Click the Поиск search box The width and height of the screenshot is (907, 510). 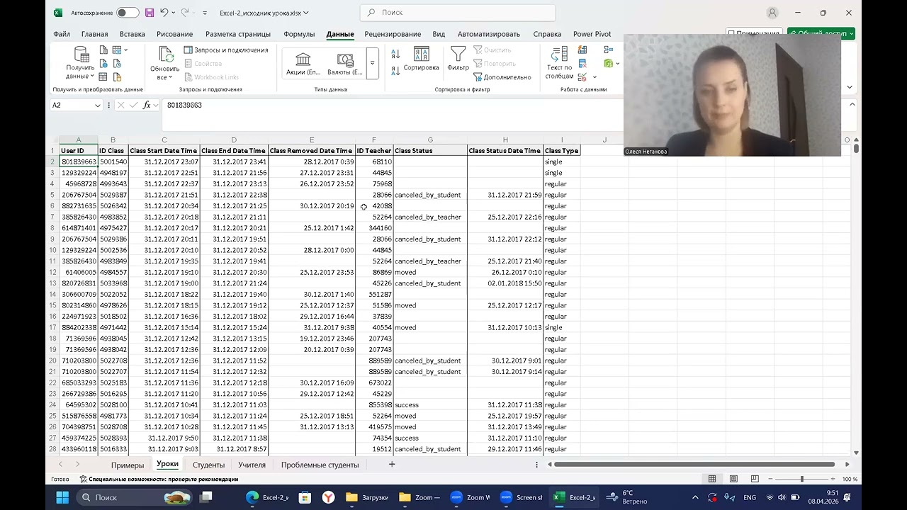(457, 13)
